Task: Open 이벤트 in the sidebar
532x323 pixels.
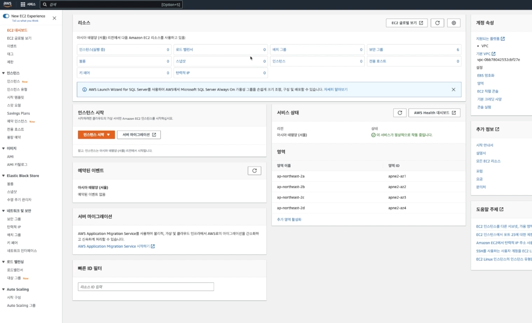Action: point(11,46)
